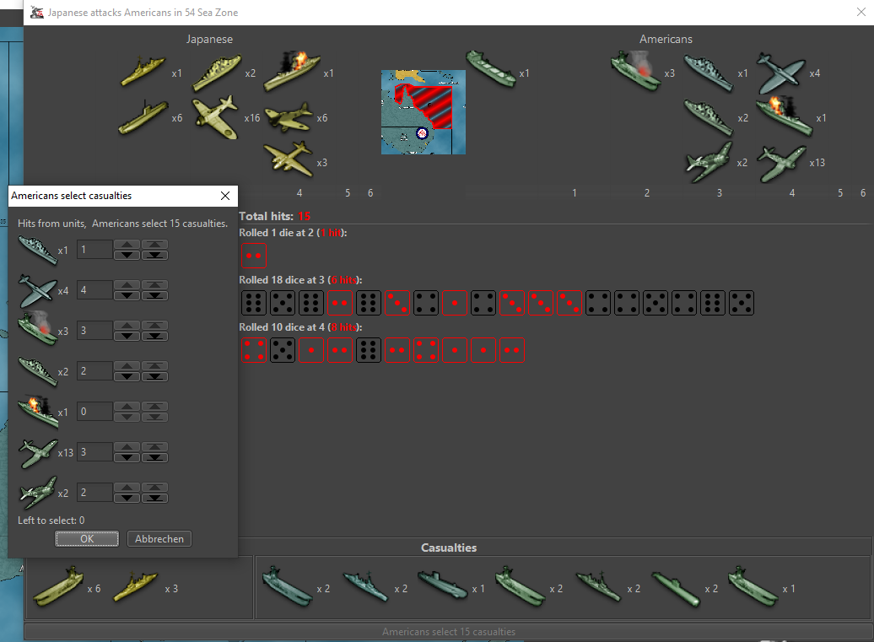
Task: Click the Japanese x3 ship in Casualties panel
Action: (136, 587)
